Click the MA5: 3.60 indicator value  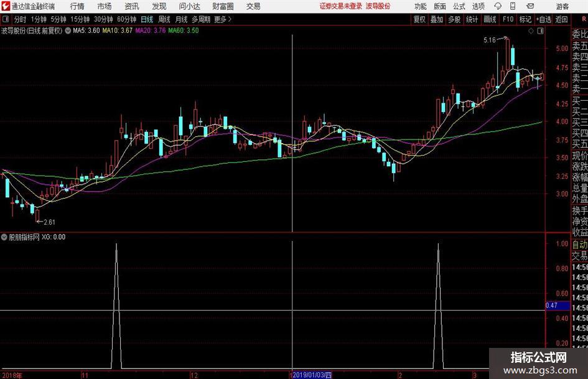[x=86, y=30]
